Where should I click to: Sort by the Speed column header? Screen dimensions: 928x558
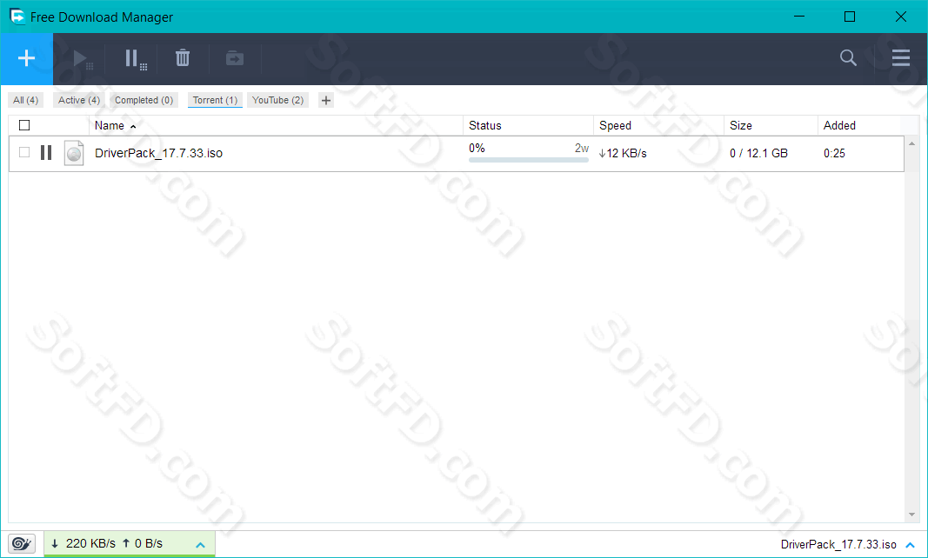(615, 125)
